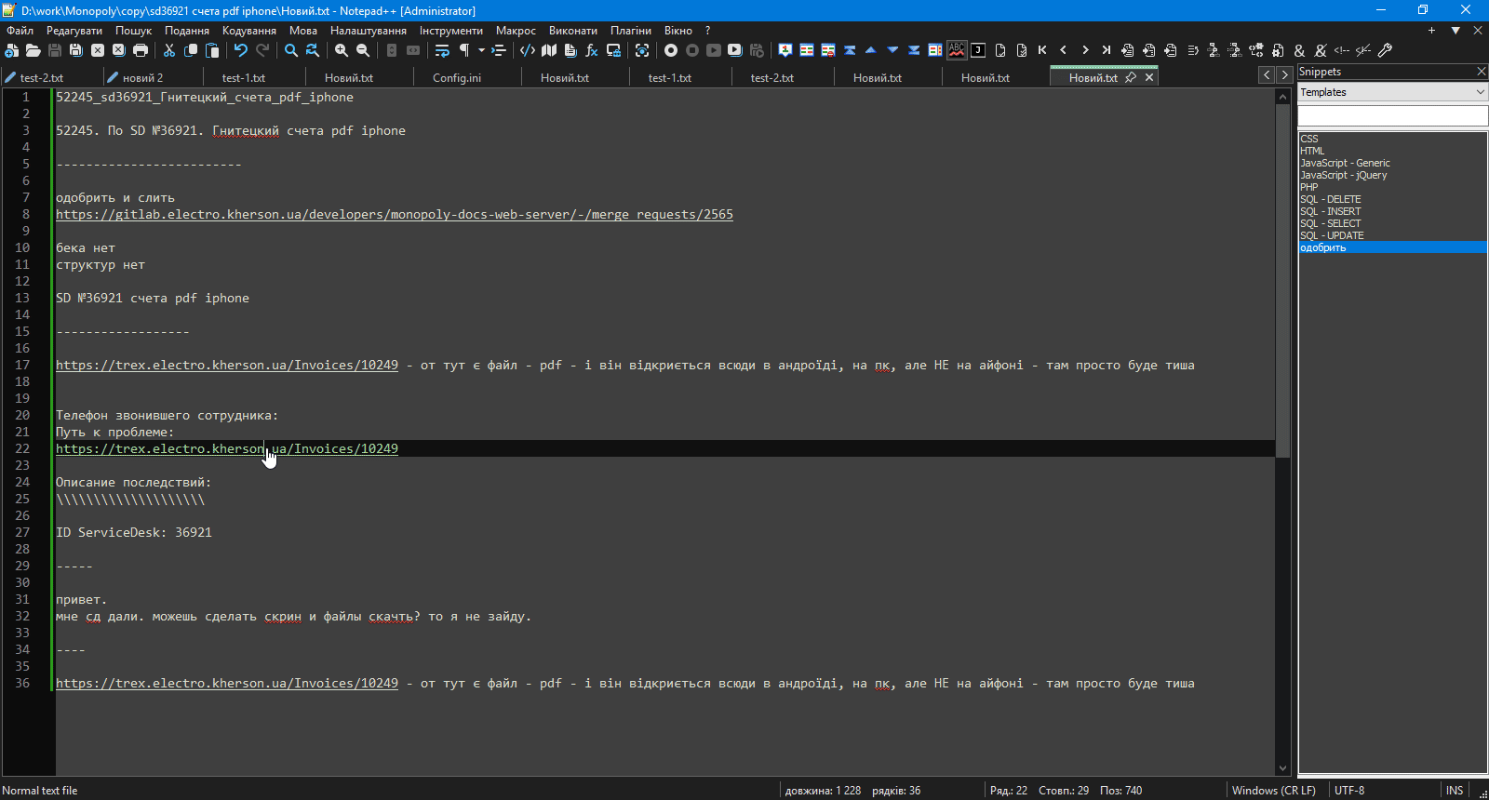Undo the last edit via toolbar
The height and width of the screenshot is (800, 1489).
[241, 50]
